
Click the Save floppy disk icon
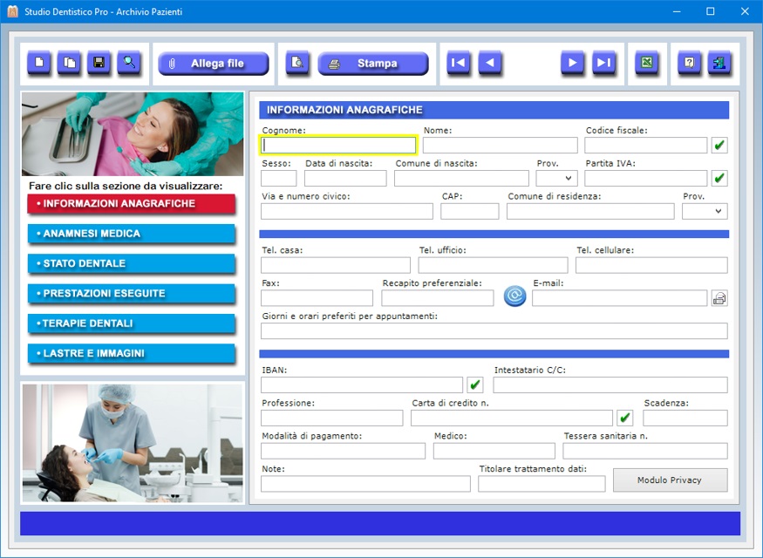pyautogui.click(x=99, y=63)
